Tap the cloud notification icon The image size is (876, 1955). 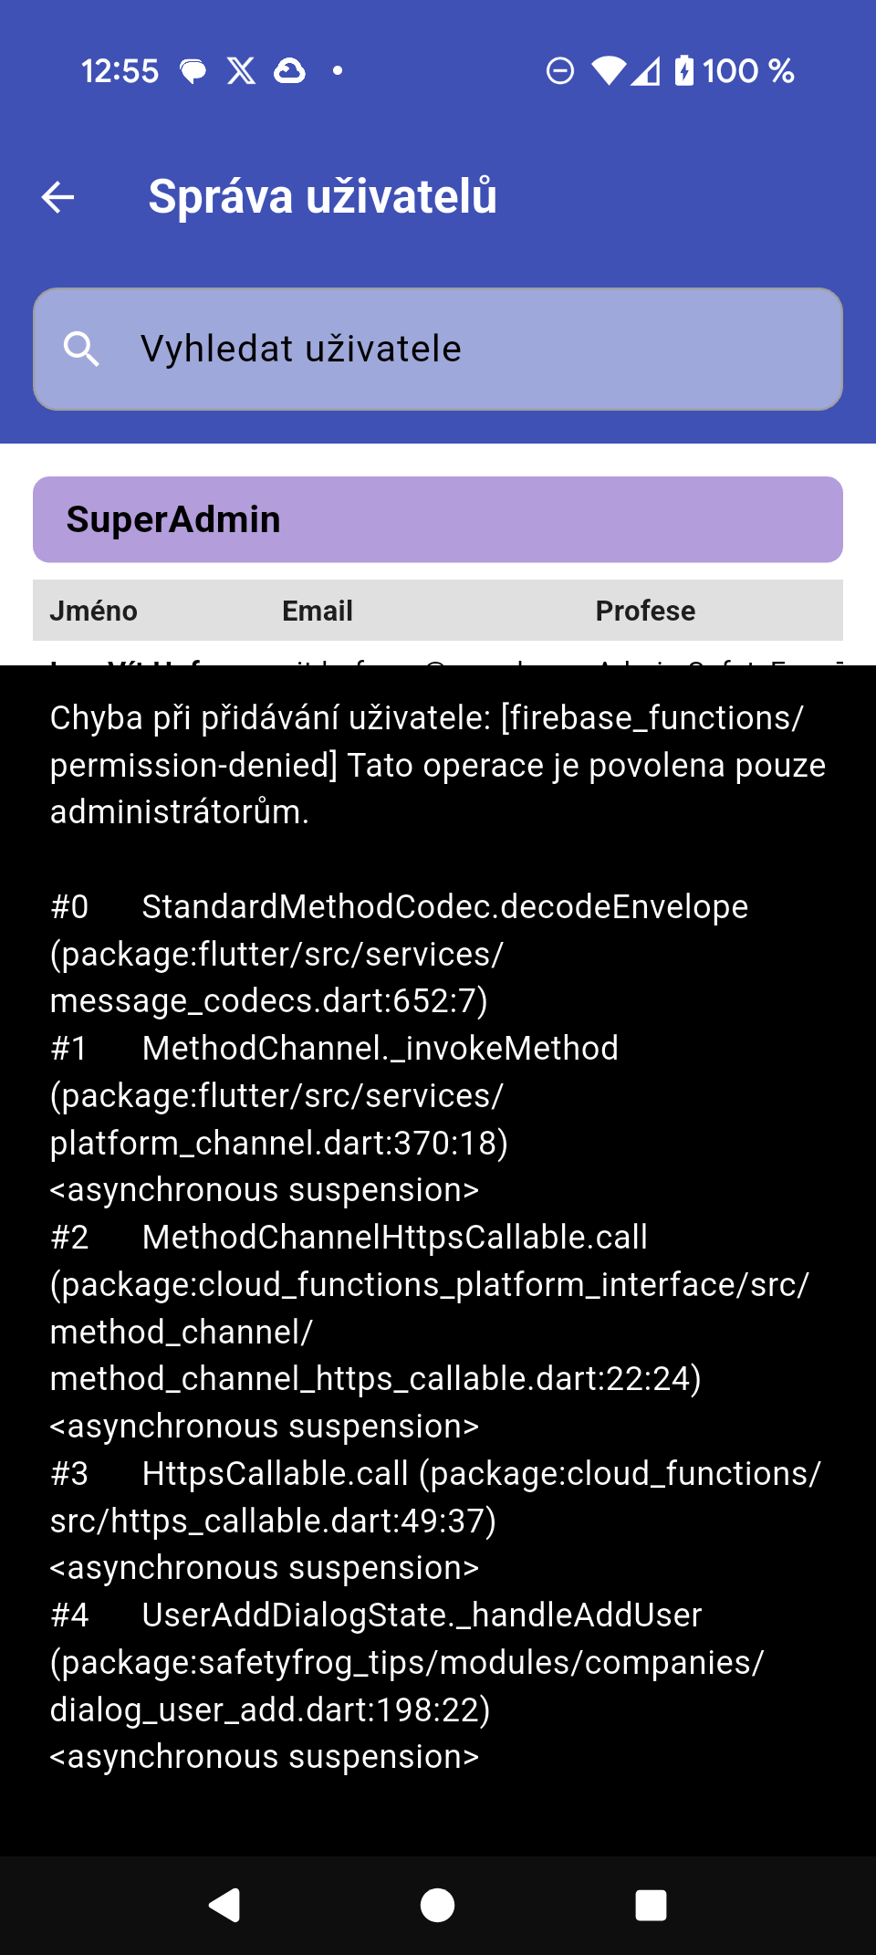pyautogui.click(x=289, y=71)
